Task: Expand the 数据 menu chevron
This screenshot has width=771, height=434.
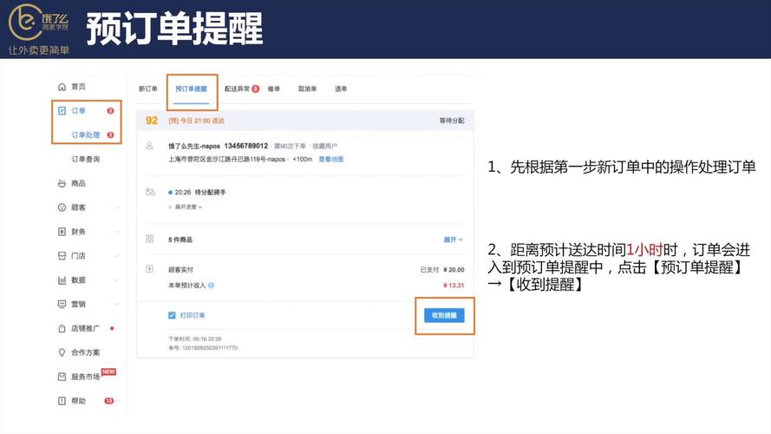Action: pyautogui.click(x=117, y=280)
